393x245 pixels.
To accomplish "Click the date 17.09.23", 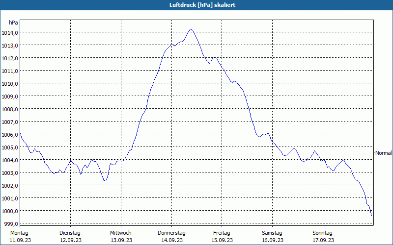I will tap(323, 240).
